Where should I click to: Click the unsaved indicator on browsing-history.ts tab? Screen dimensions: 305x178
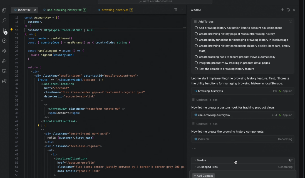click(131, 10)
